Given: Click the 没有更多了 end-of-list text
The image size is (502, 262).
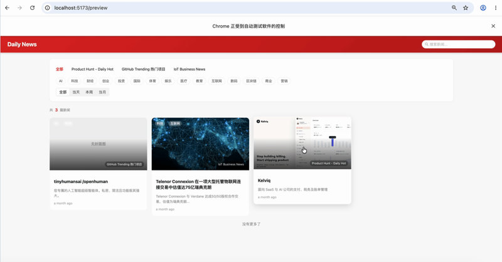Looking at the screenshot, I should [252, 224].
